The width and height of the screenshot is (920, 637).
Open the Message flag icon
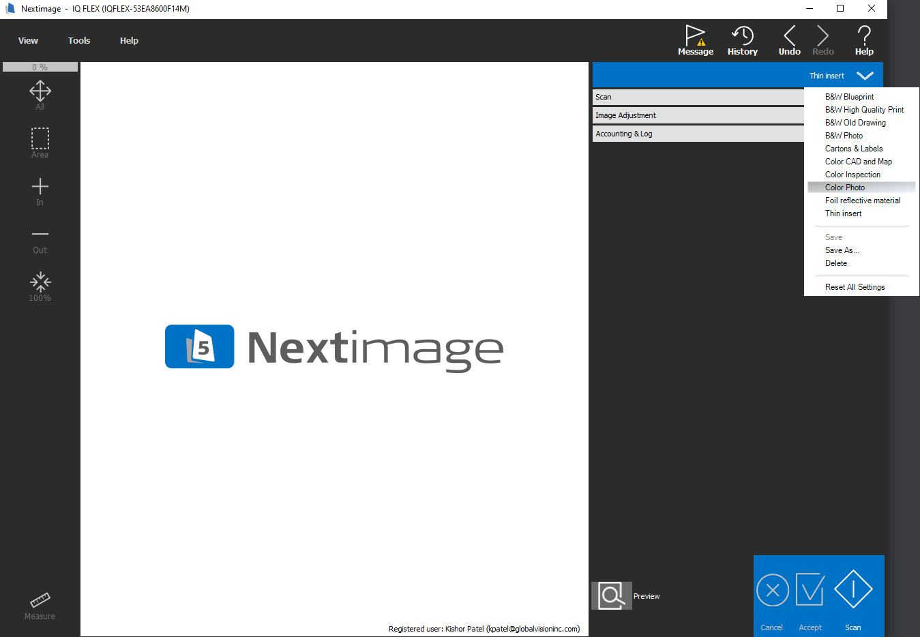pyautogui.click(x=695, y=40)
